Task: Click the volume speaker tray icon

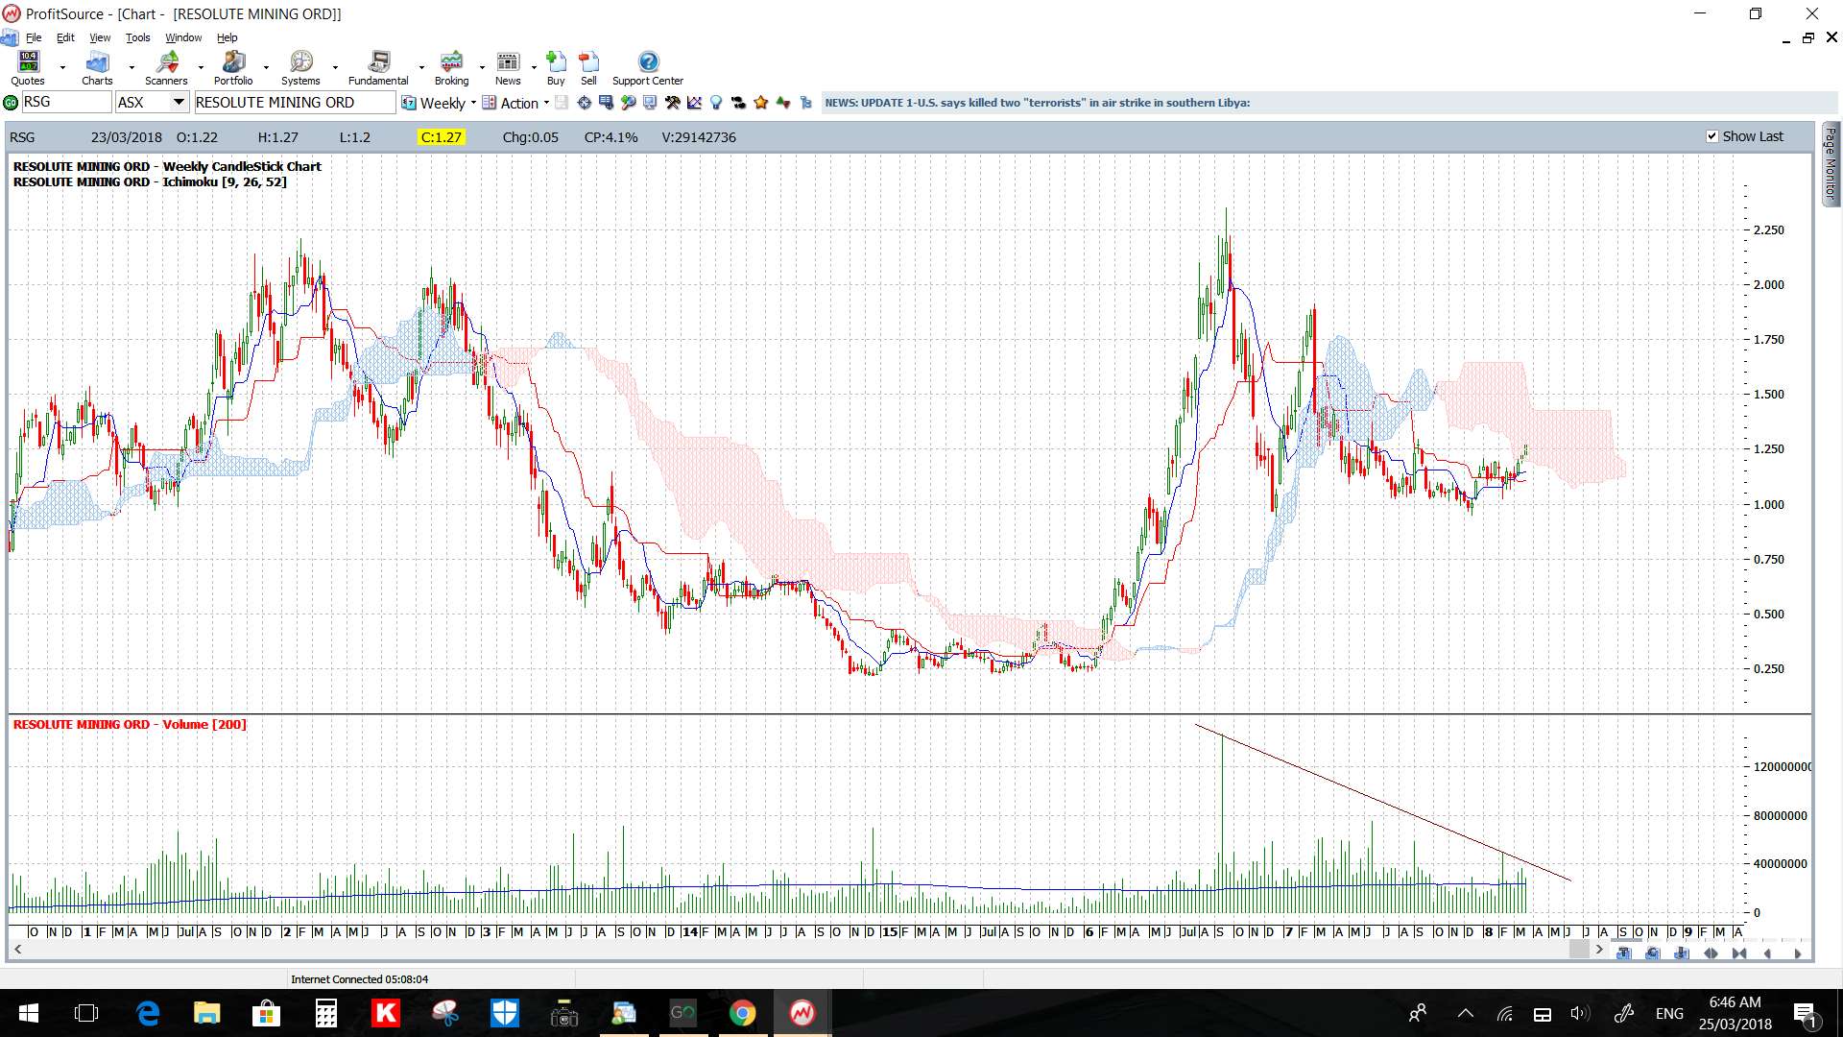Action: pyautogui.click(x=1579, y=1013)
